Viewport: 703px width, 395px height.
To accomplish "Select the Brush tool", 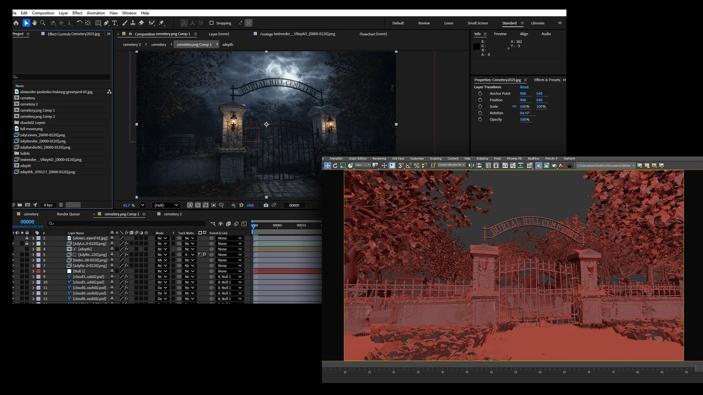I will [x=124, y=23].
